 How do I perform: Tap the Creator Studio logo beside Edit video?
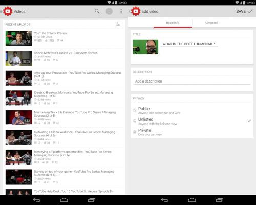click(x=136, y=11)
